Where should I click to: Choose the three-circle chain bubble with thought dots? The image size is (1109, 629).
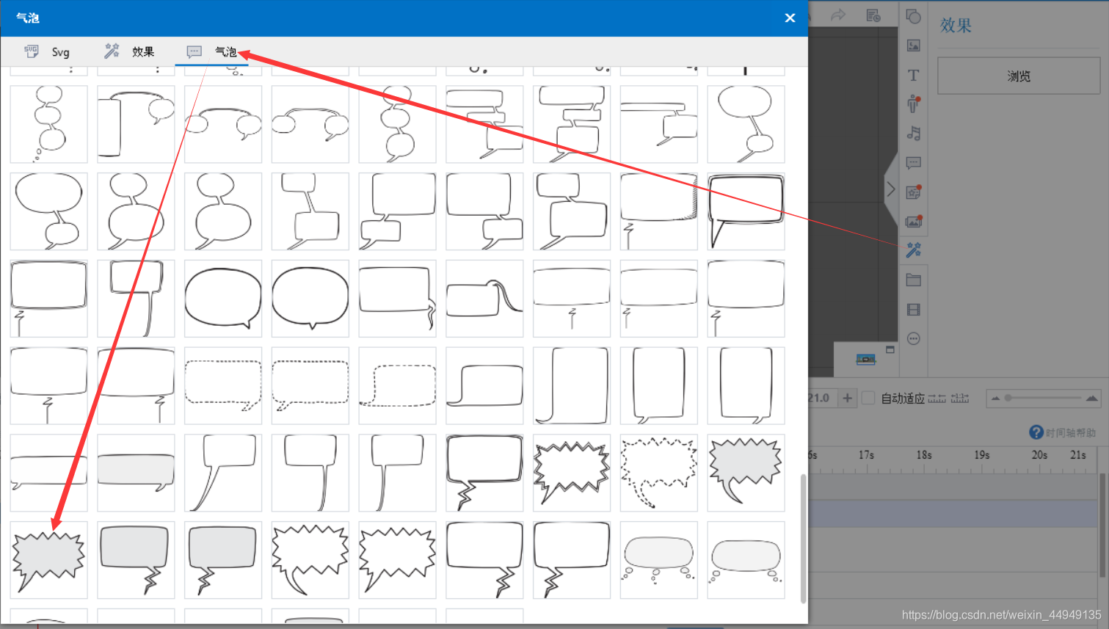48,124
